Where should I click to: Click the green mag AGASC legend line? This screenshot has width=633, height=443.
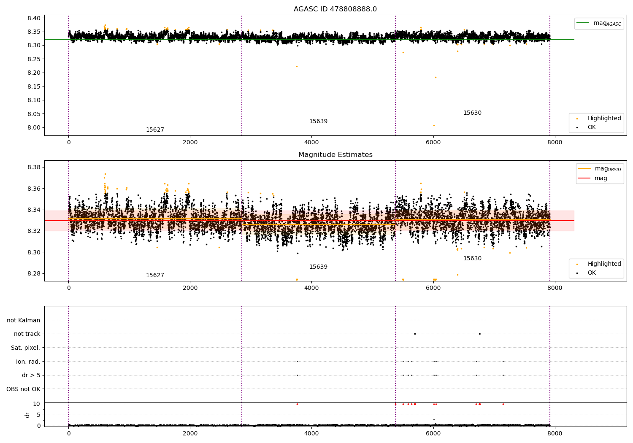pos(583,23)
